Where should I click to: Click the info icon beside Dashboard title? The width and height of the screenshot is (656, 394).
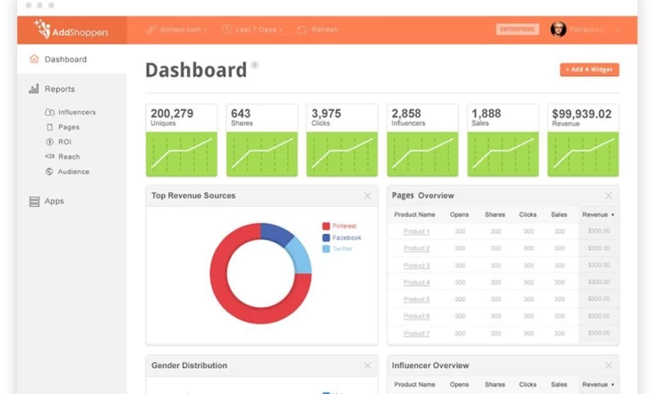[254, 65]
